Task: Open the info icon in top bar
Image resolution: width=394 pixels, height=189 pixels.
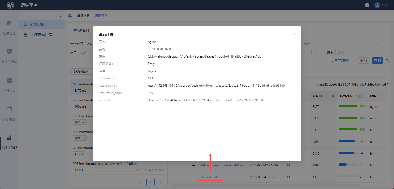Action: point(367,5)
